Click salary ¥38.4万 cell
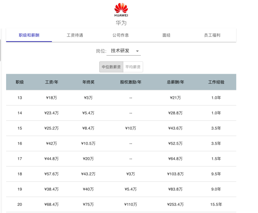This screenshot has height=213, width=258. tap(52, 189)
